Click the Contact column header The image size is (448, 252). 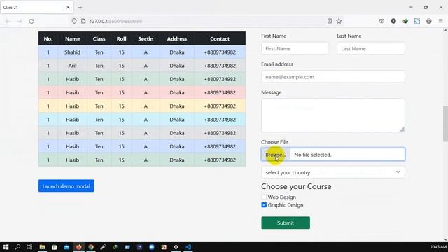point(220,39)
